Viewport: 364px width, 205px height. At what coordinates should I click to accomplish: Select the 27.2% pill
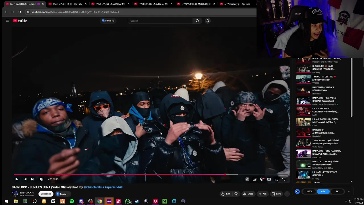tap(309, 191)
